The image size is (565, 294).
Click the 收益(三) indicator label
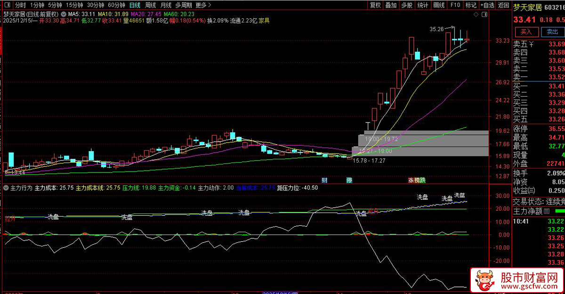pos(524,190)
